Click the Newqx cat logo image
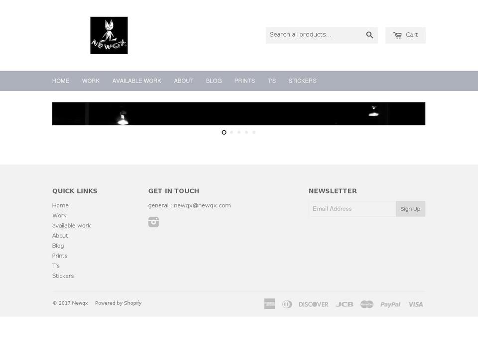 pyautogui.click(x=109, y=35)
